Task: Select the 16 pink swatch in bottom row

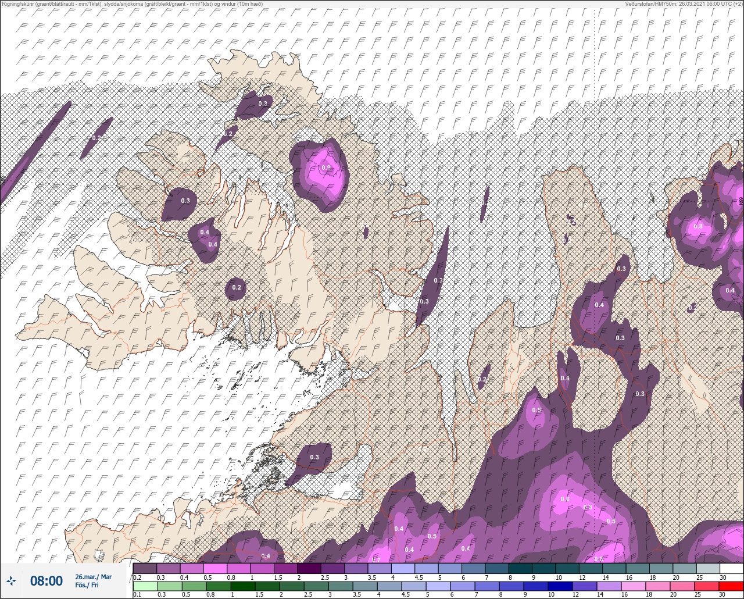Action: point(634,586)
